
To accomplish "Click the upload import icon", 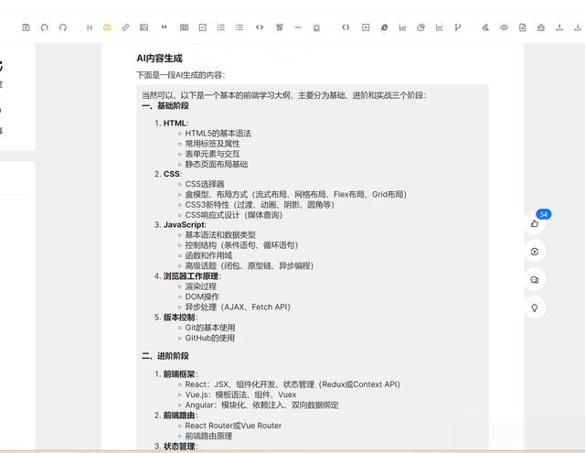I will [x=559, y=27].
